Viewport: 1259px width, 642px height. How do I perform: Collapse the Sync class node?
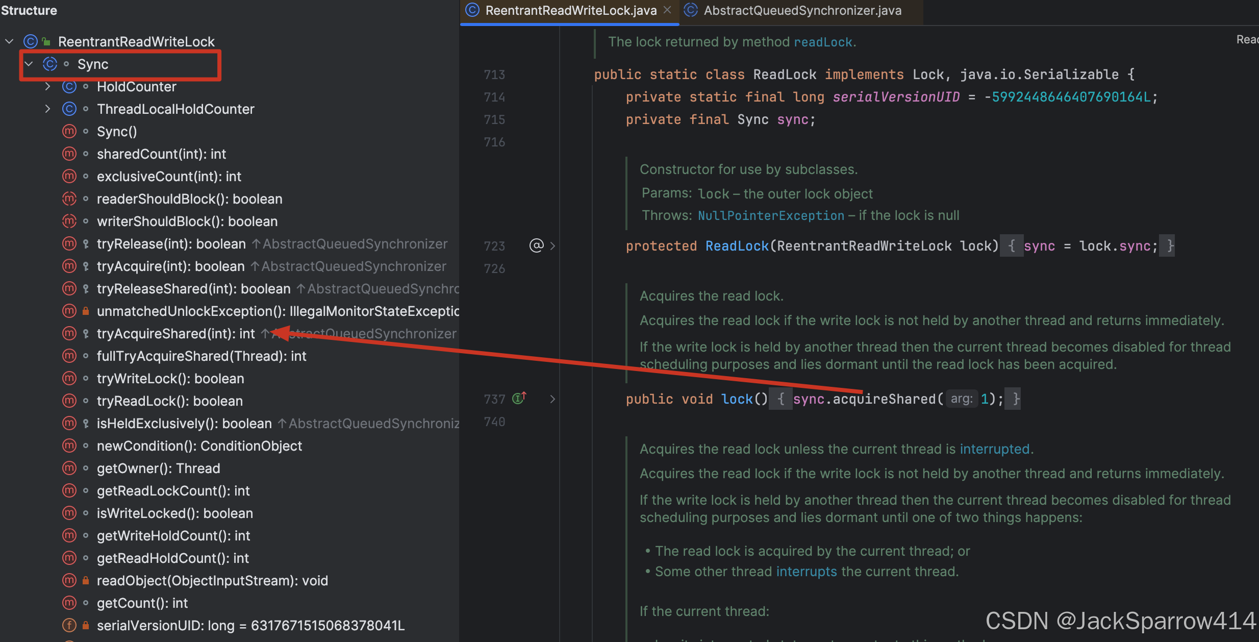coord(29,64)
